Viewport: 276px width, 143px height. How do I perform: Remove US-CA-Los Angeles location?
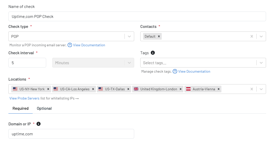[93, 89]
